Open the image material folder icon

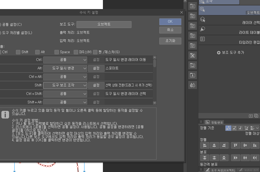pos(193,66)
